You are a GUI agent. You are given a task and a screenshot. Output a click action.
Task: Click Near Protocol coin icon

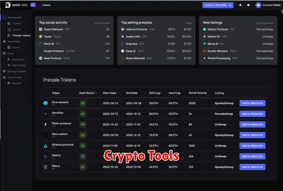click(x=41, y=58)
